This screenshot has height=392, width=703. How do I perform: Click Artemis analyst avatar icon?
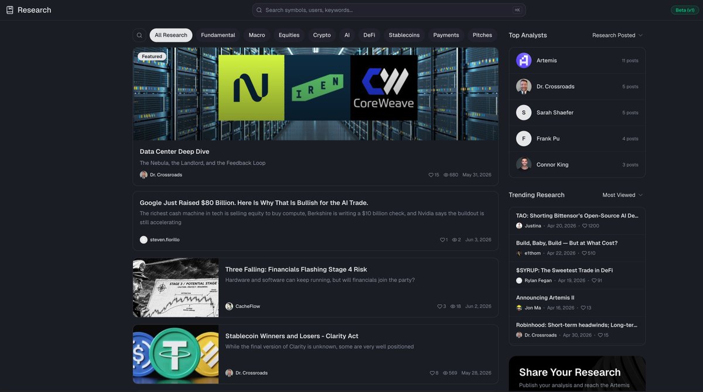click(524, 60)
